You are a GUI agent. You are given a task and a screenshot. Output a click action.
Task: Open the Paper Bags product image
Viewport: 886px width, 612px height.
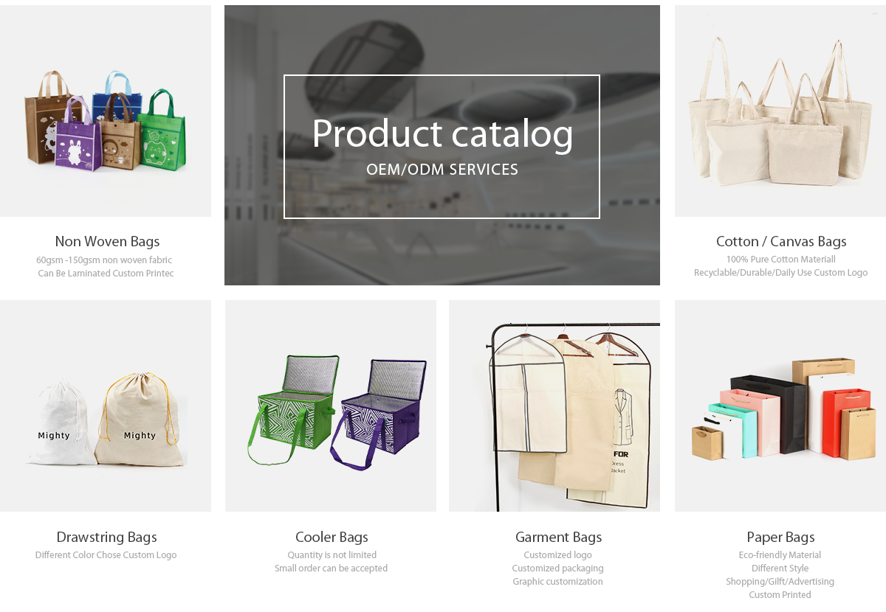click(x=780, y=406)
